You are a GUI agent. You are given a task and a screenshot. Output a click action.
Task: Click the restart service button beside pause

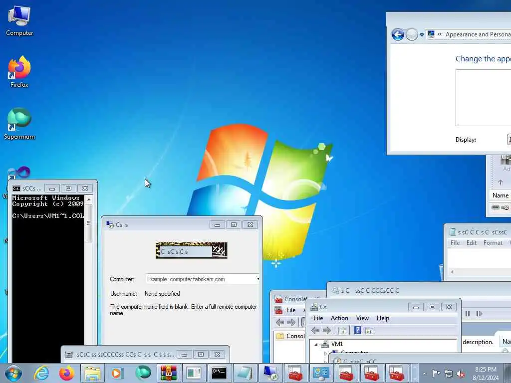click(x=479, y=314)
